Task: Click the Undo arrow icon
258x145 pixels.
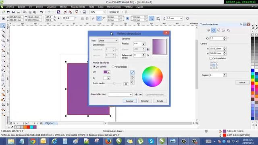Action: (x=42, y=12)
